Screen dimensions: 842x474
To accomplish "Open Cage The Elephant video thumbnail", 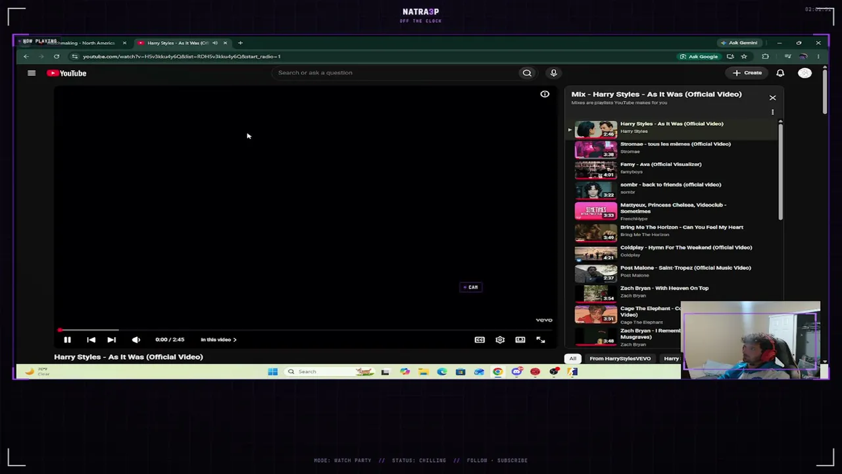I will pos(596,314).
